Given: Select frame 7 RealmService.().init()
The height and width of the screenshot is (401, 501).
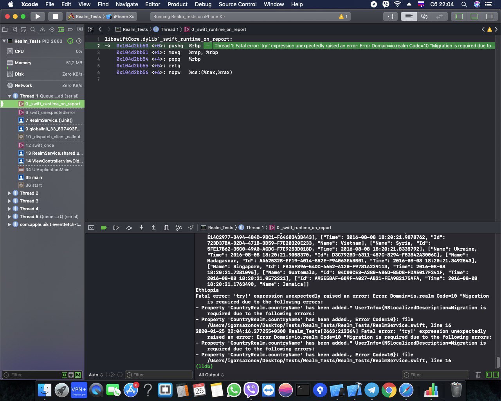Looking at the screenshot, I should 42,120.
